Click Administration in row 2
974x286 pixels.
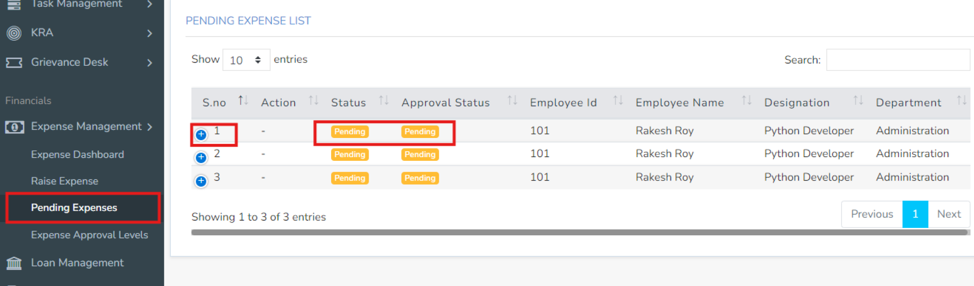[912, 154]
